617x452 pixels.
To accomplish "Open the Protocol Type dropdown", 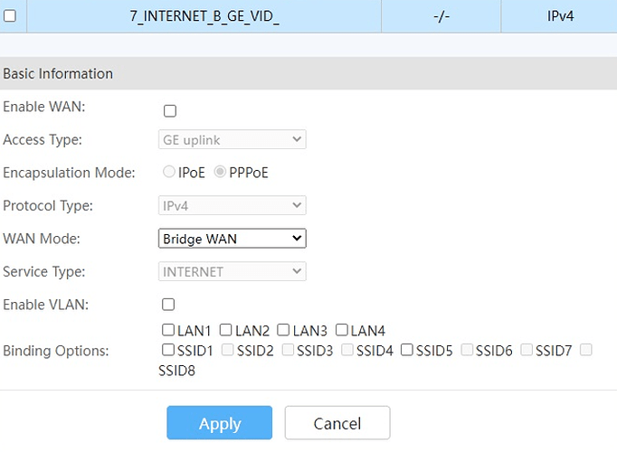I will (x=232, y=206).
